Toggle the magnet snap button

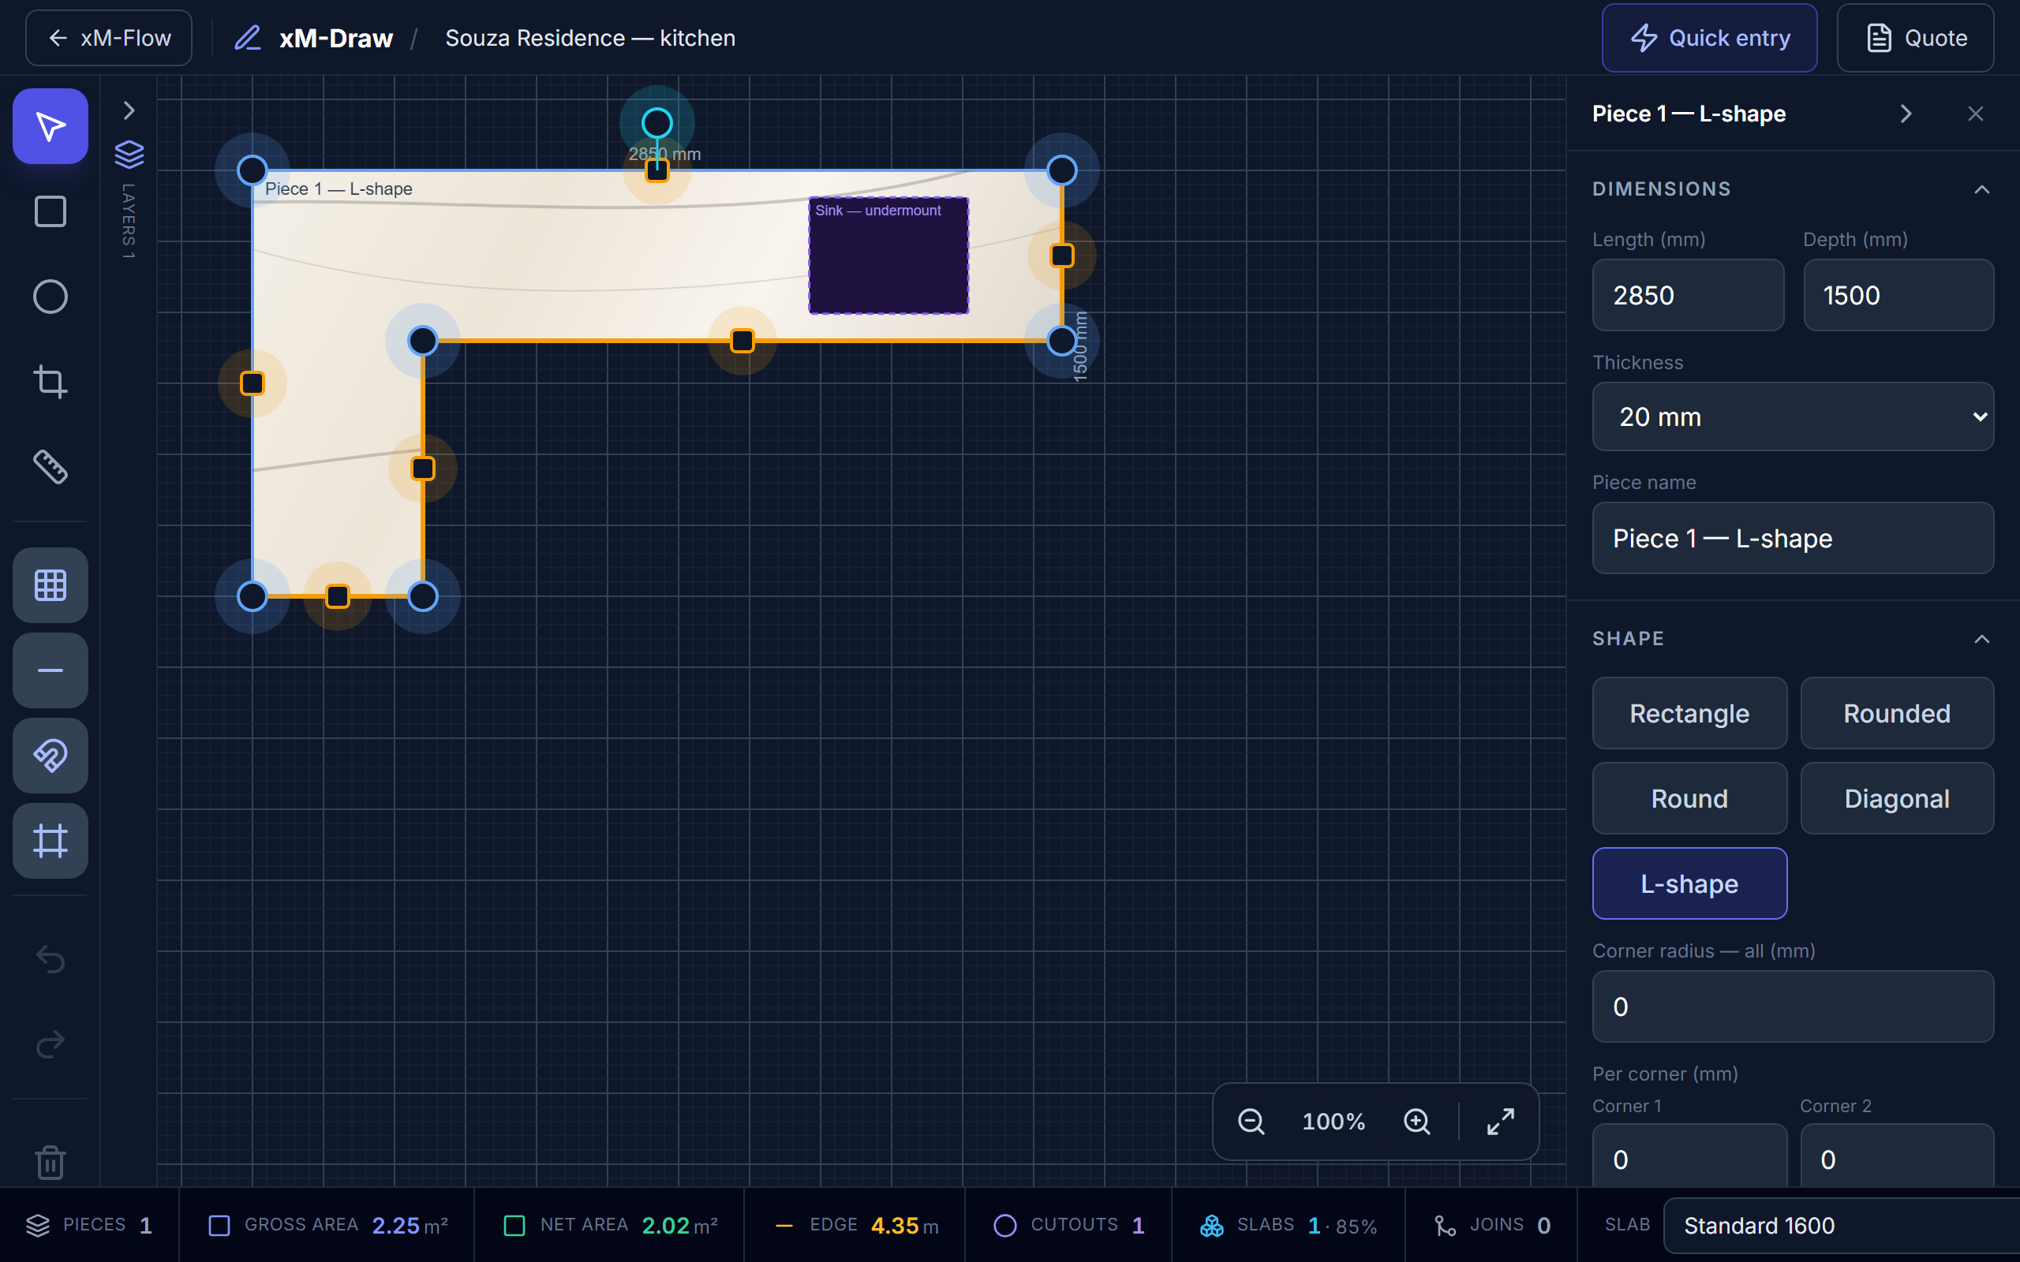[x=50, y=756]
